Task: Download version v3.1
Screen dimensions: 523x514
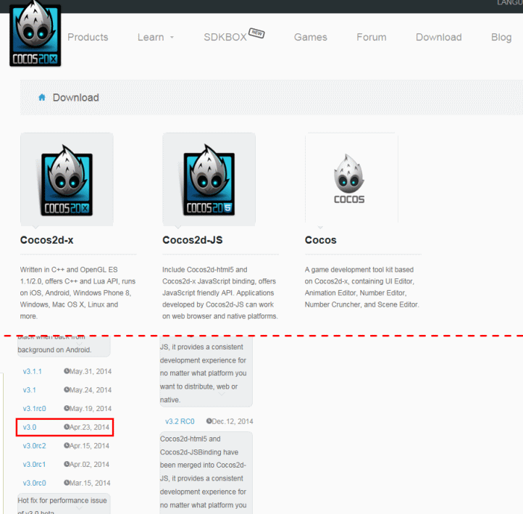Action: pos(30,390)
